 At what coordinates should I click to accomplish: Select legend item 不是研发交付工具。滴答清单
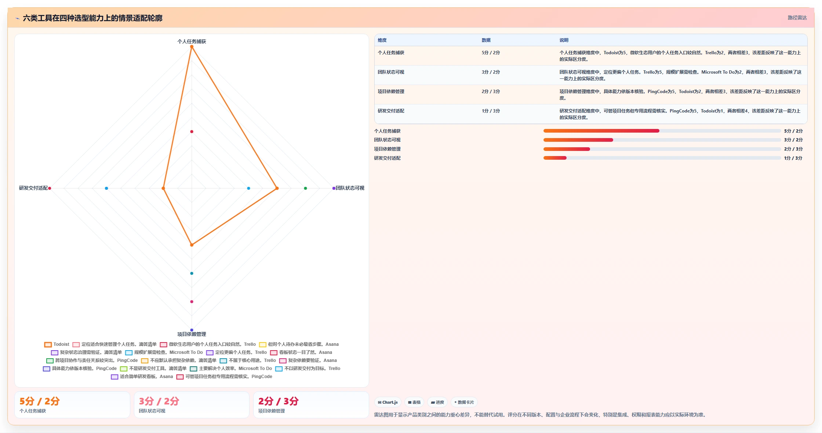153,369
